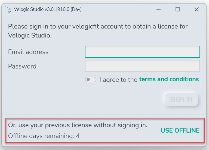This screenshot has width=209, height=150.
Task: Click the "I agree to the" label text
Action: 118,80
